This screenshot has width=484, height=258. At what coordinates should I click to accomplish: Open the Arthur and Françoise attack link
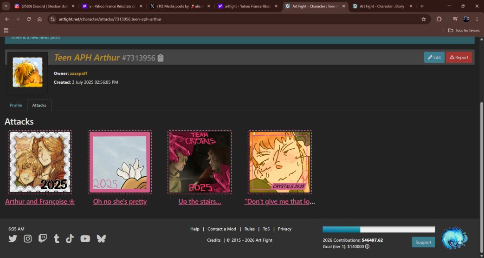pyautogui.click(x=40, y=201)
